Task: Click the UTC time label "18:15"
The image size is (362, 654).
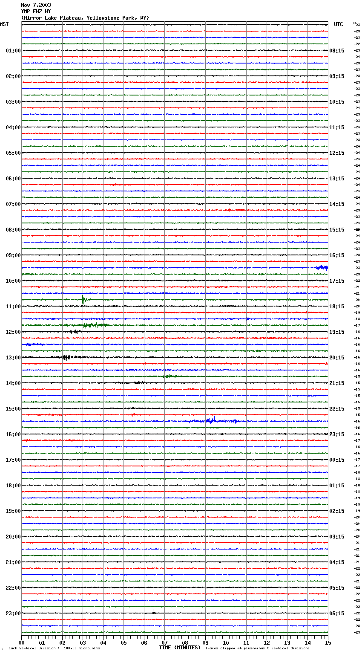Action: 337,307
